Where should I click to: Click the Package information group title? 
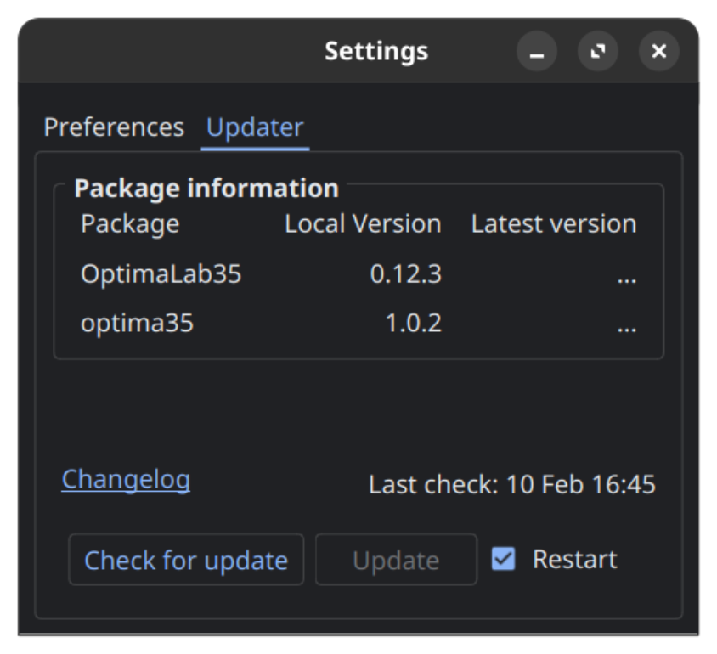(x=206, y=188)
